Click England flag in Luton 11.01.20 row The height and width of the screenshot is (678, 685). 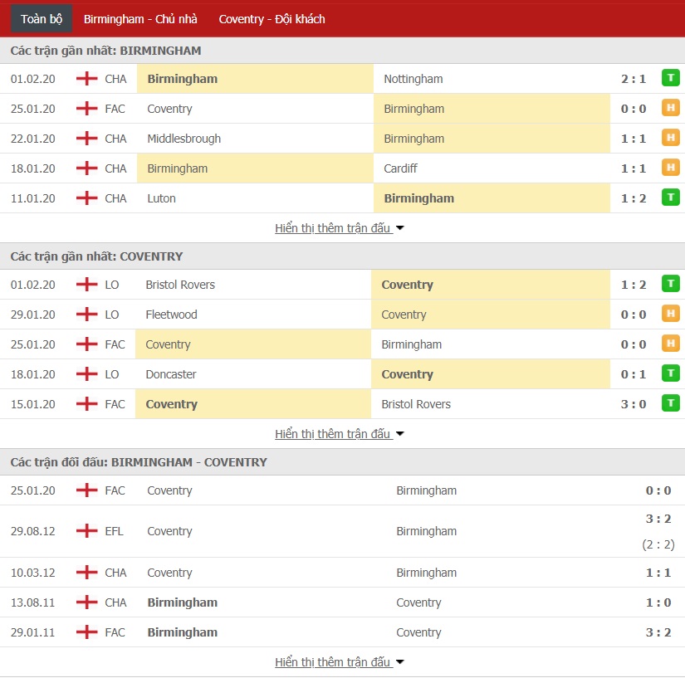point(86,198)
